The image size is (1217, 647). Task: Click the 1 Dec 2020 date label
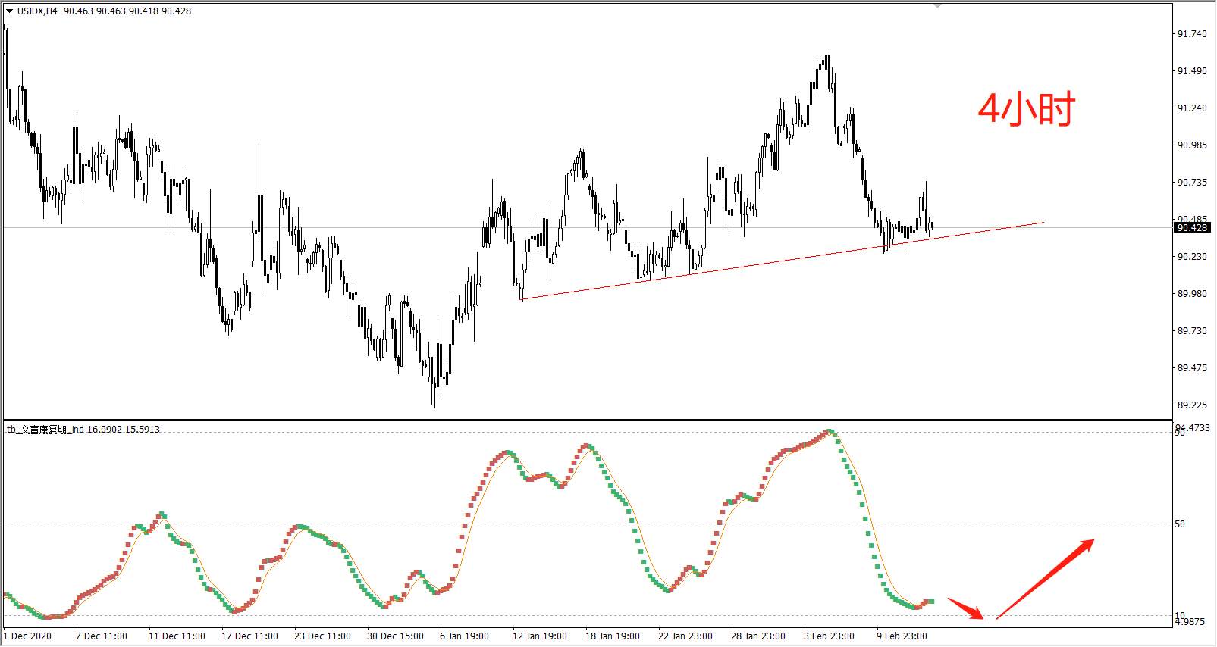(28, 636)
